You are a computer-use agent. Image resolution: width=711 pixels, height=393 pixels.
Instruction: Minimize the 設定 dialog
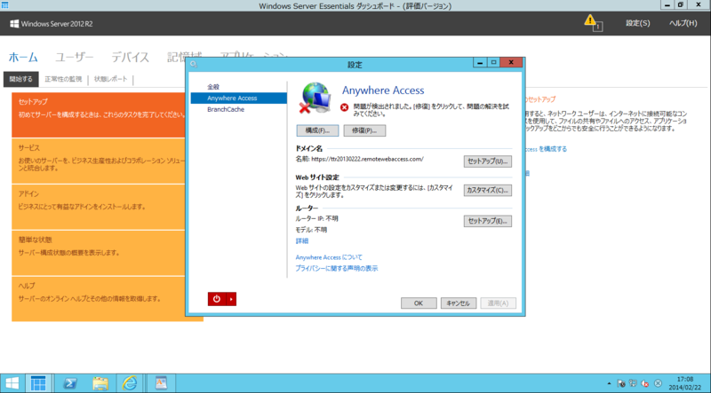click(481, 62)
